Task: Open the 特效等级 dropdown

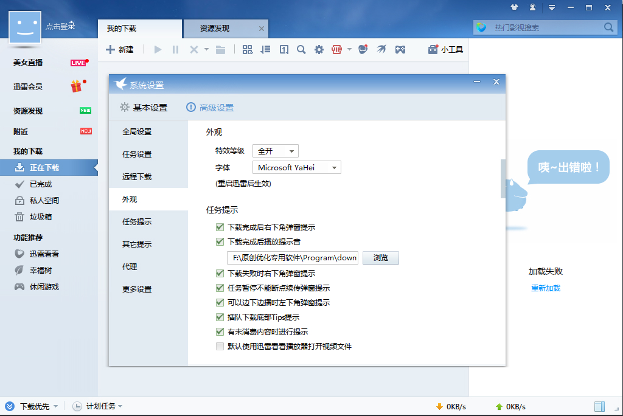Action: (276, 151)
